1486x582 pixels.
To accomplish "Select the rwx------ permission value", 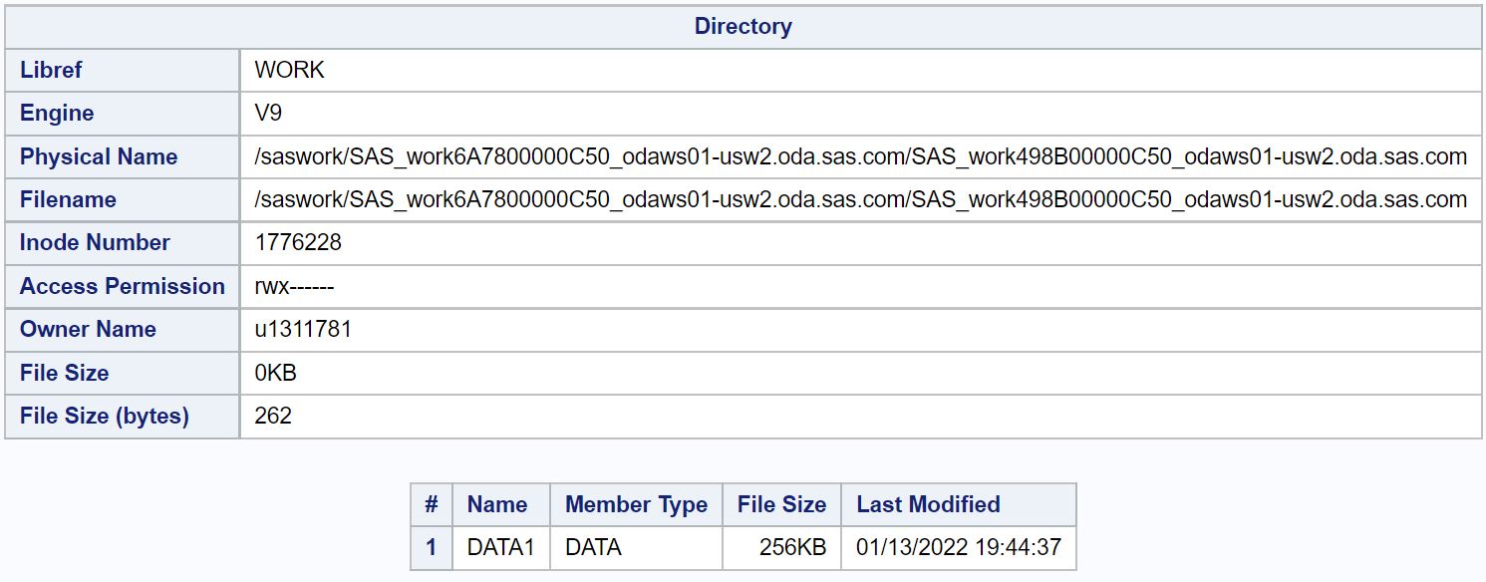I will pos(294,286).
